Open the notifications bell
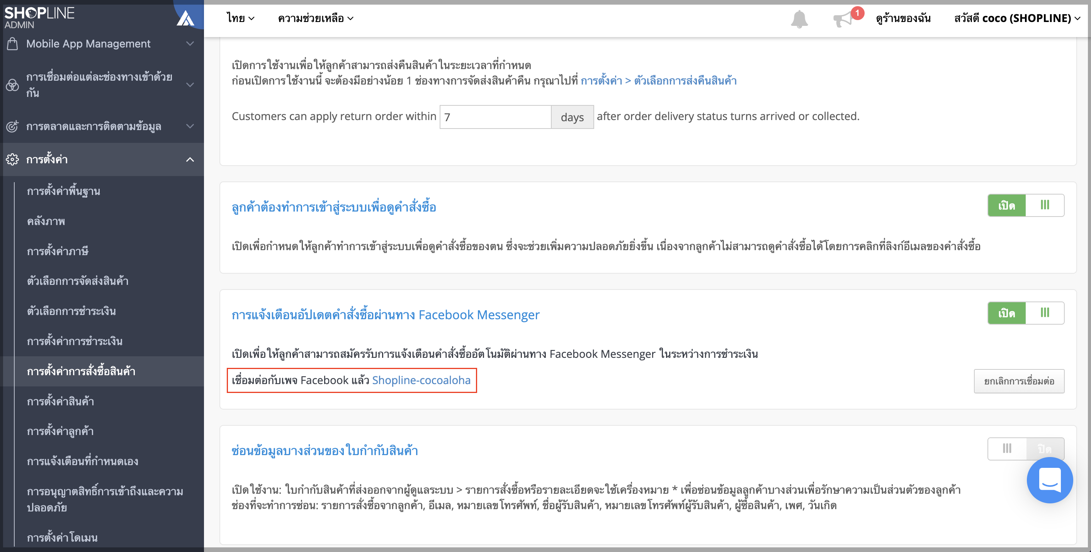The height and width of the screenshot is (552, 1091). [799, 19]
